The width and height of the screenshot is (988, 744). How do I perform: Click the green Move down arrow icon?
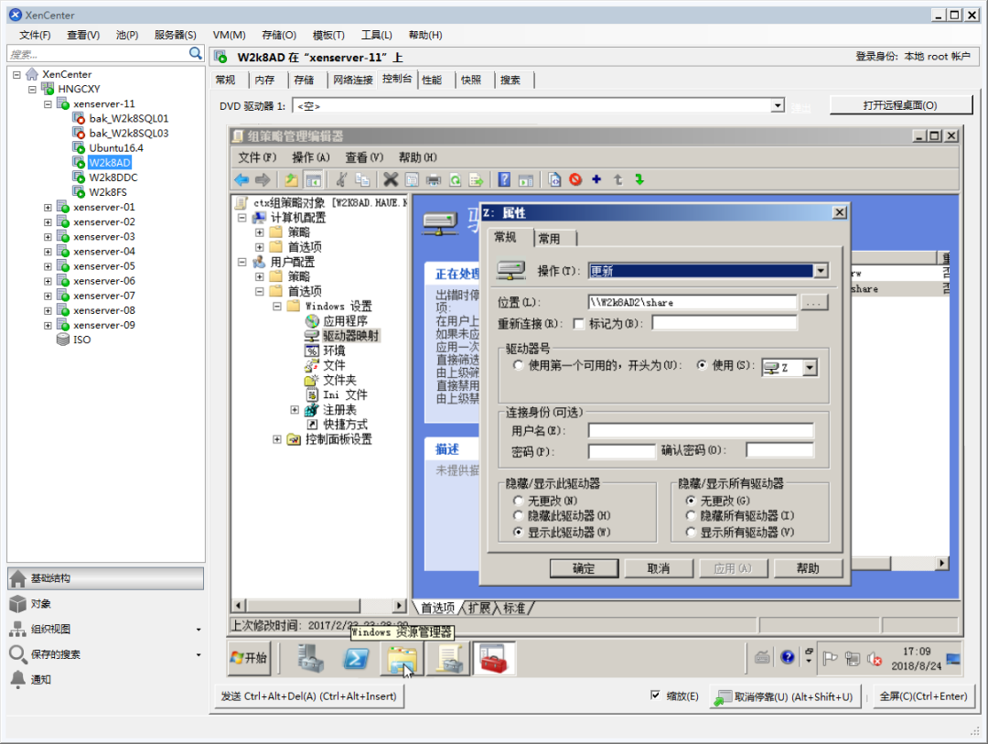639,179
